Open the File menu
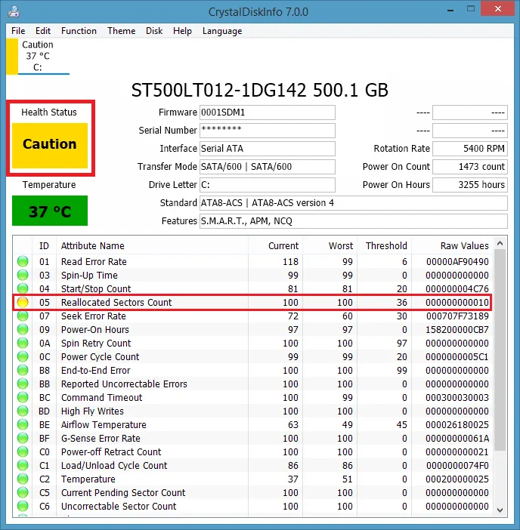 click(x=18, y=31)
